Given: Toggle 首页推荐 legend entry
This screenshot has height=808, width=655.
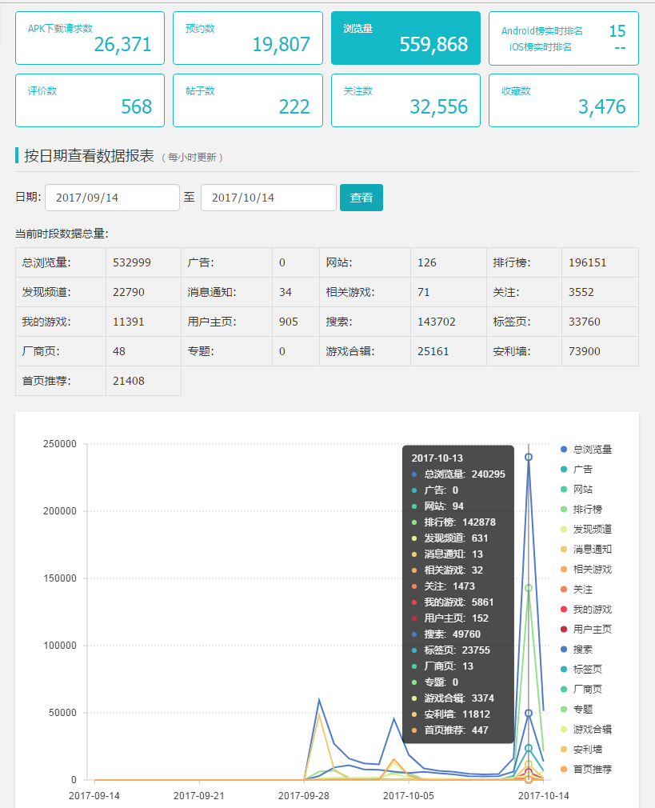Looking at the screenshot, I should pos(586,770).
